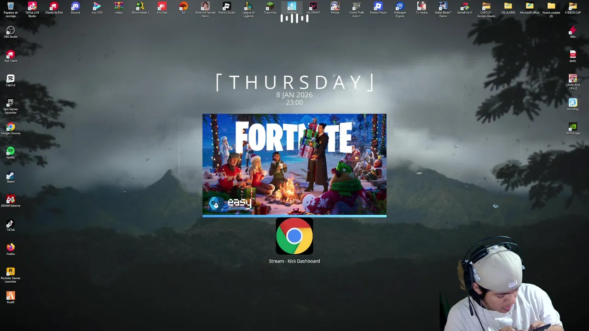Select the Steam shortcut
The image size is (589, 331).
coord(11,177)
